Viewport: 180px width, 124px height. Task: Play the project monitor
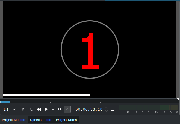tap(46, 109)
